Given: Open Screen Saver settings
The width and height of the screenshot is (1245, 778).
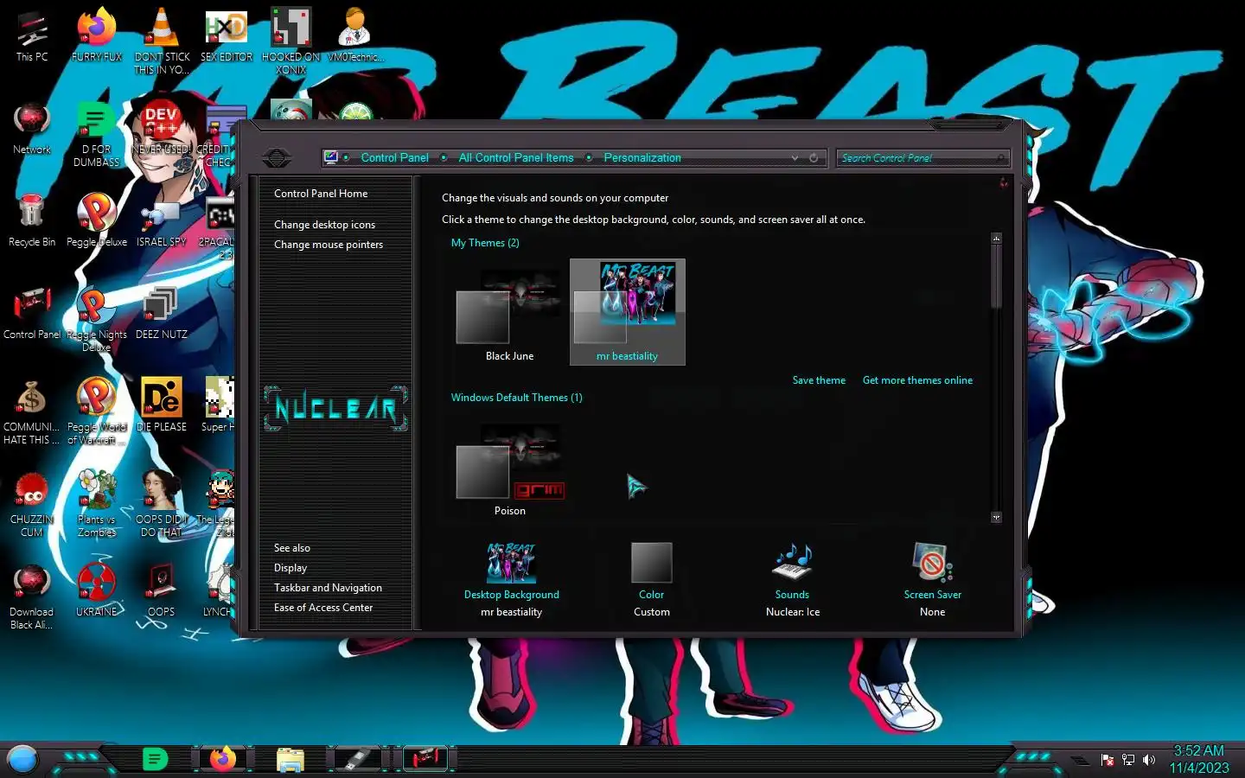Looking at the screenshot, I should pyautogui.click(x=933, y=580).
